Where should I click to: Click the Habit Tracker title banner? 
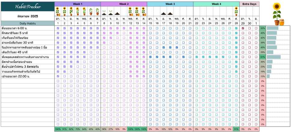coord(28,7)
